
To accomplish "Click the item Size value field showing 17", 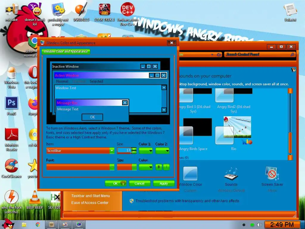I will pos(124,151).
